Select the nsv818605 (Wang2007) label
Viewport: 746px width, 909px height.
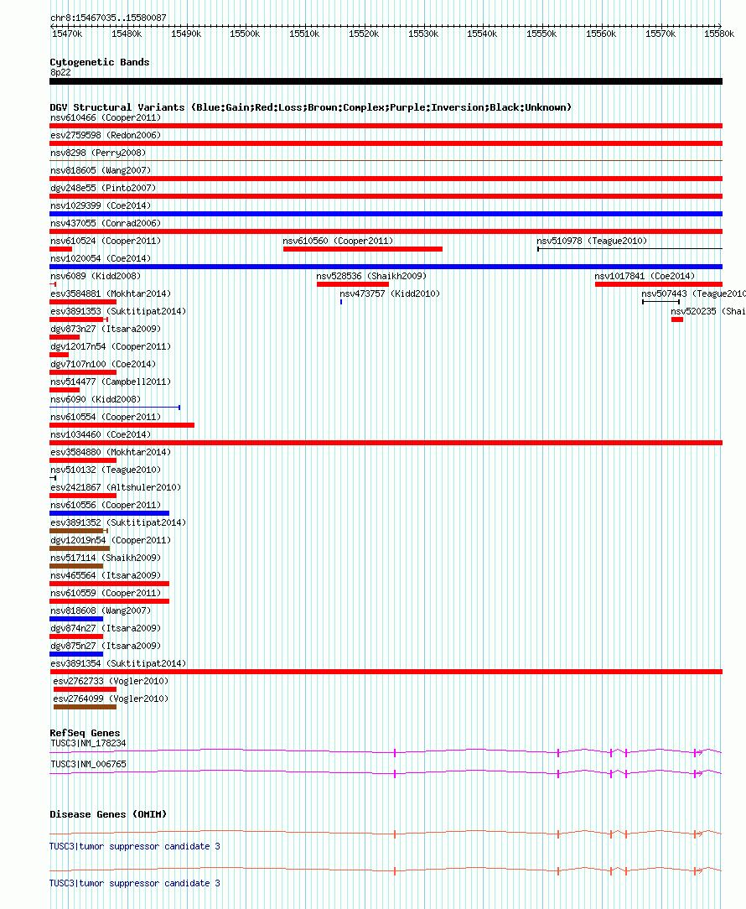tap(101, 170)
